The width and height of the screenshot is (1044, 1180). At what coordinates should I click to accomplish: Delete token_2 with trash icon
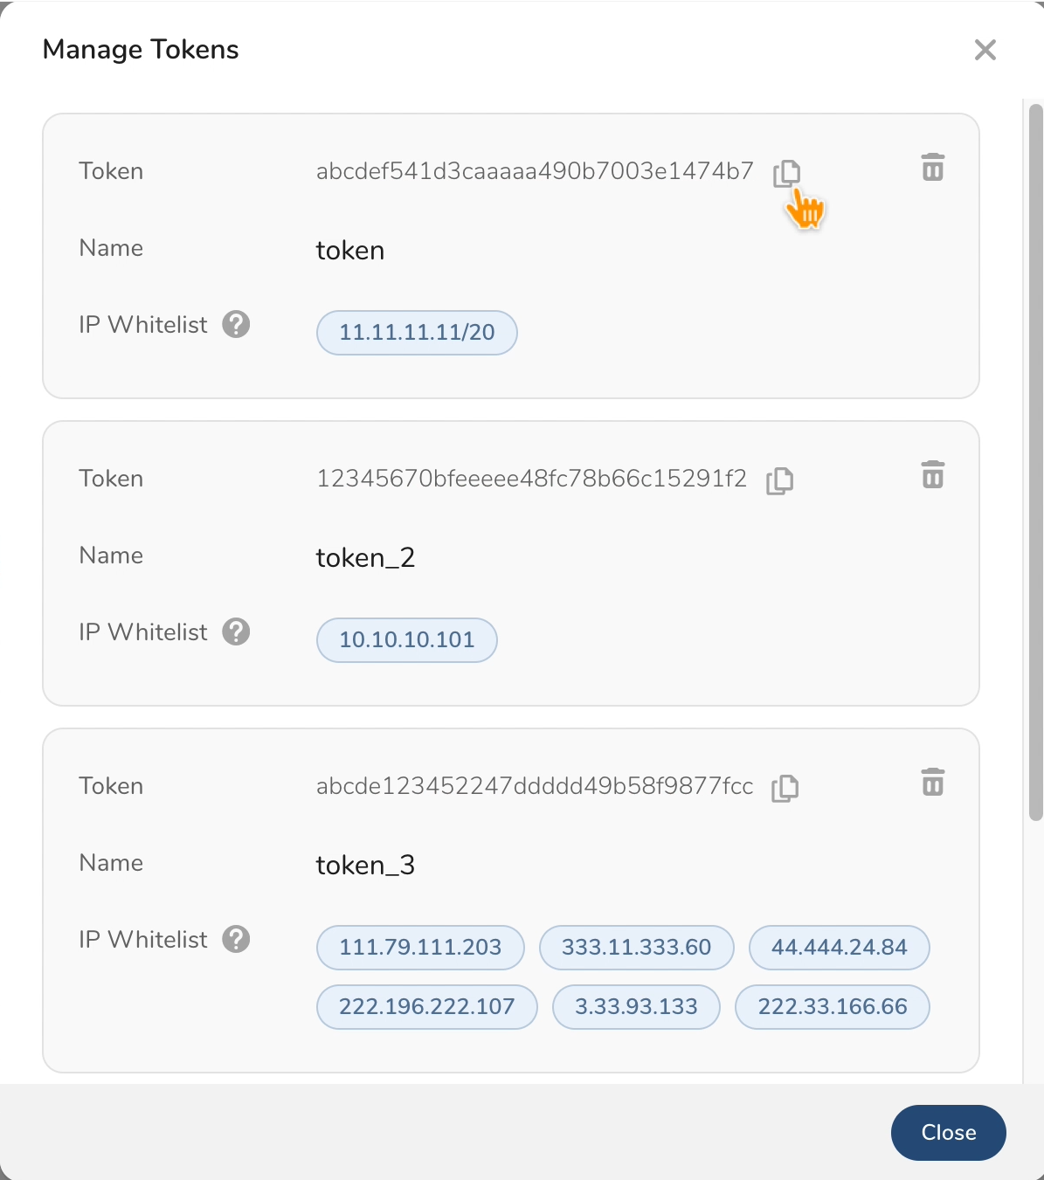(x=933, y=474)
